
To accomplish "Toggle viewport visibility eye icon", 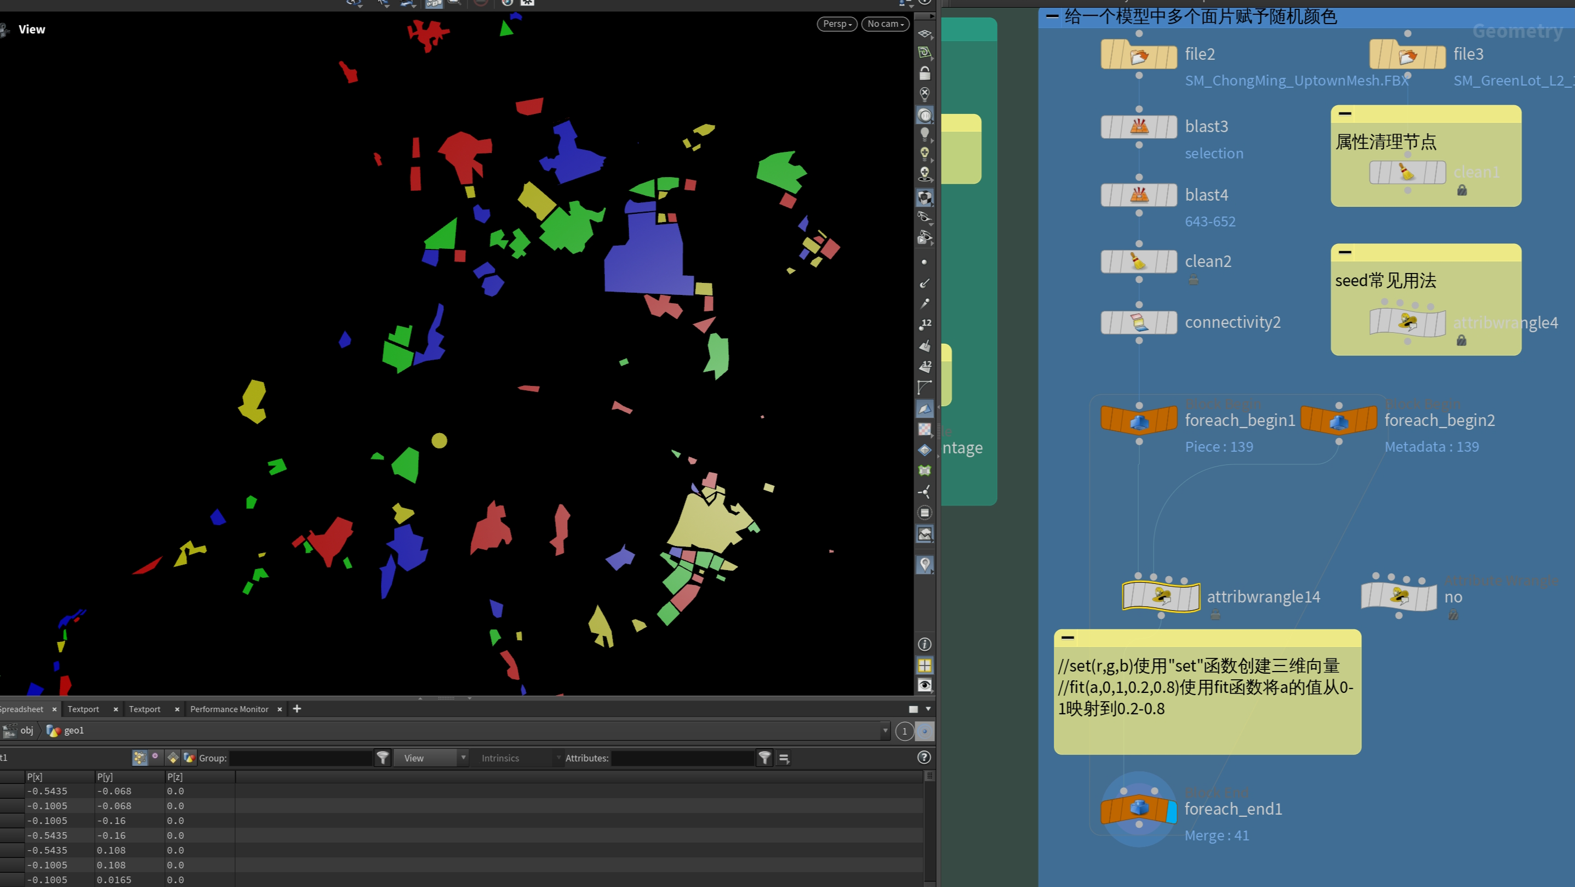I will coord(925,685).
